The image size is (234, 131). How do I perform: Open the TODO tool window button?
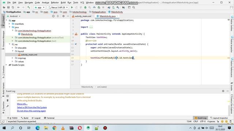[12, 118]
